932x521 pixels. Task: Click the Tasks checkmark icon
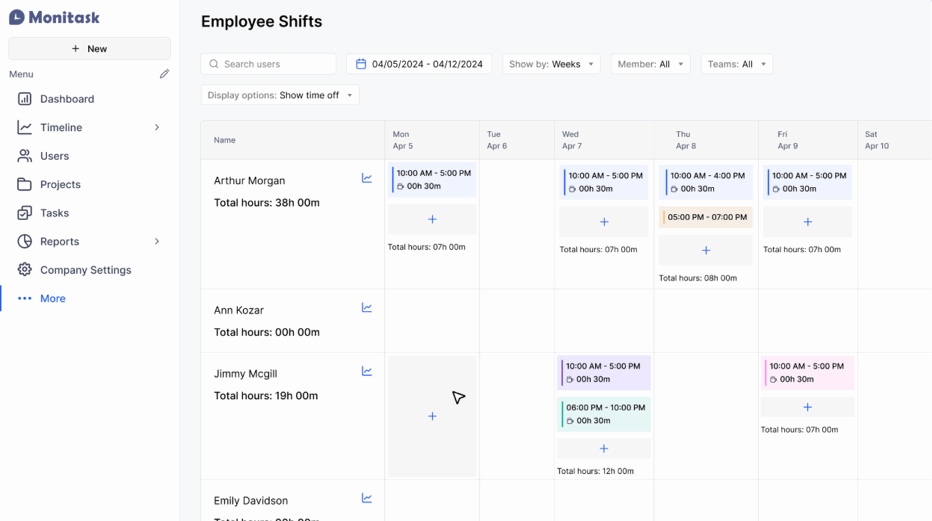[x=25, y=213]
